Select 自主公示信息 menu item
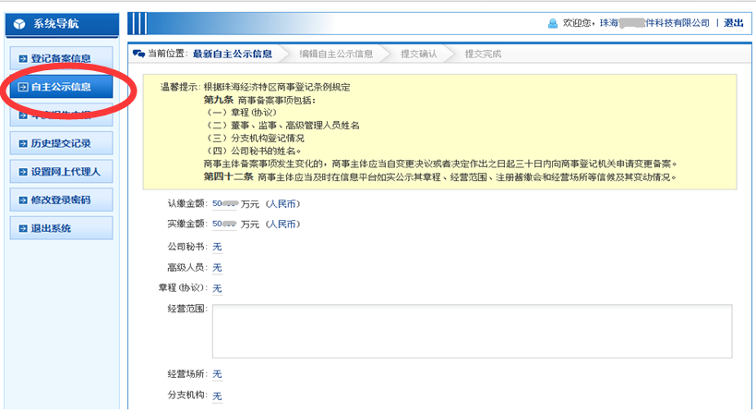The height and width of the screenshot is (413, 756). [x=61, y=87]
